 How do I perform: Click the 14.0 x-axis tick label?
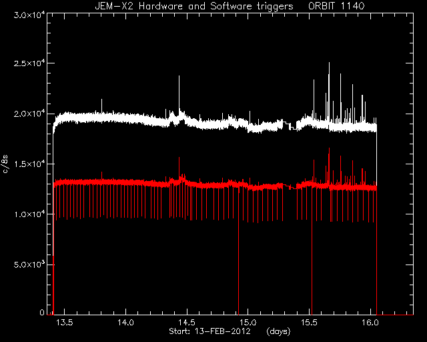click(125, 323)
